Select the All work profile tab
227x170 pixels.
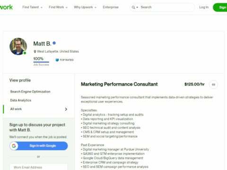pyautogui.click(x=38, y=109)
